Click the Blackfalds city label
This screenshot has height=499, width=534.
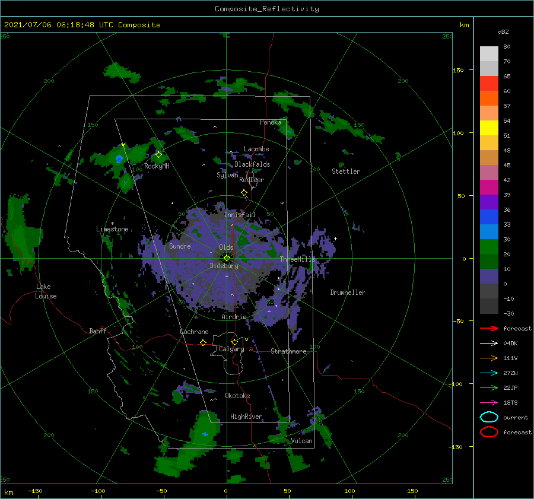(252, 164)
